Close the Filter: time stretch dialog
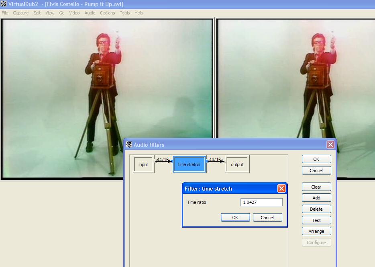The width and height of the screenshot is (375, 267). pos(281,189)
